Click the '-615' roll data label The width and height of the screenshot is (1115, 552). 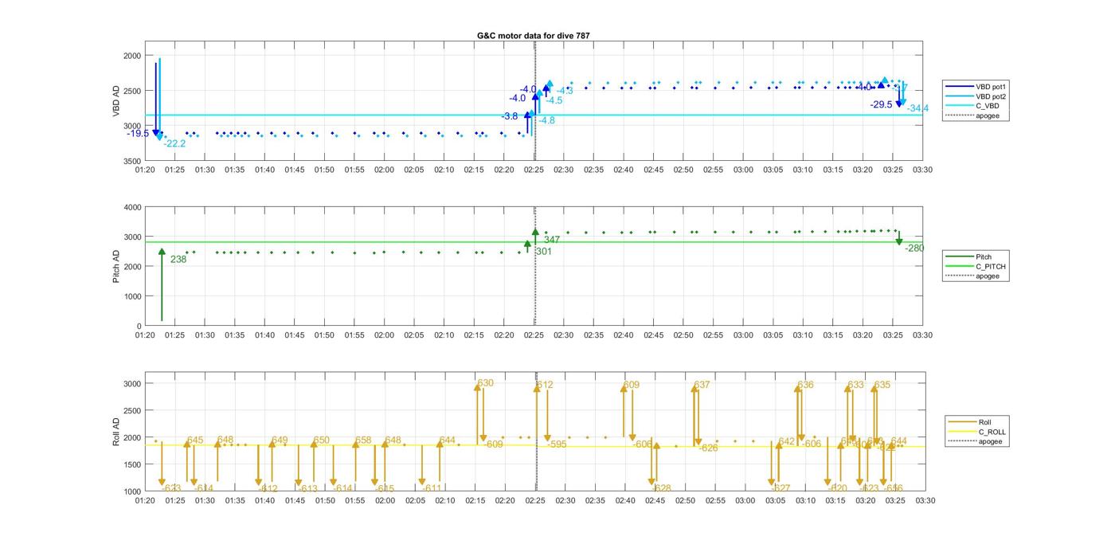tap(385, 489)
